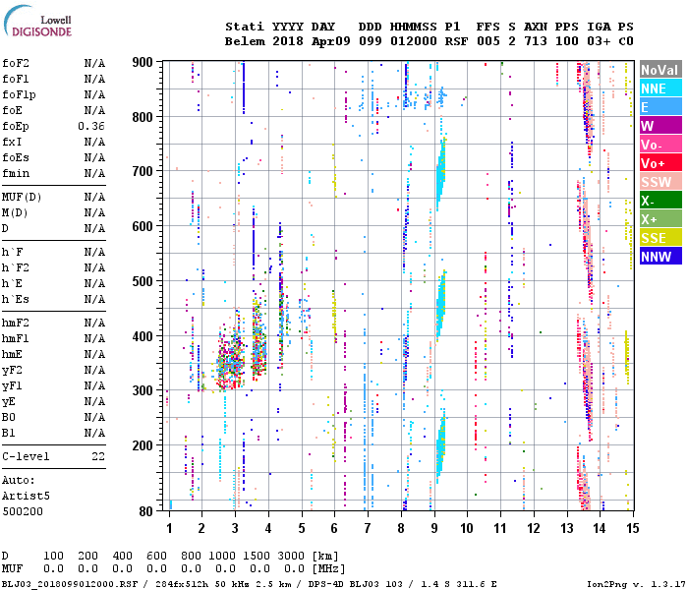This screenshot has height=590, width=688.
Task: Click the BLJ03_2018099012000.RSF filename text
Action: click(x=70, y=584)
